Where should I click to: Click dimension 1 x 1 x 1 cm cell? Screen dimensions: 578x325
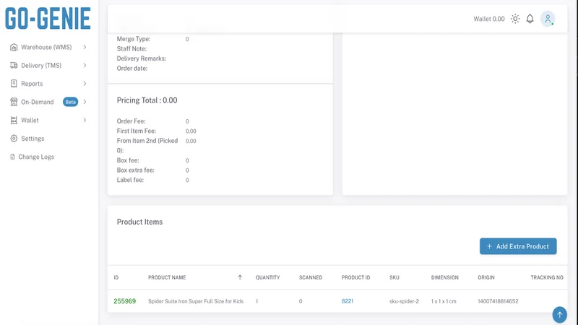click(x=444, y=301)
